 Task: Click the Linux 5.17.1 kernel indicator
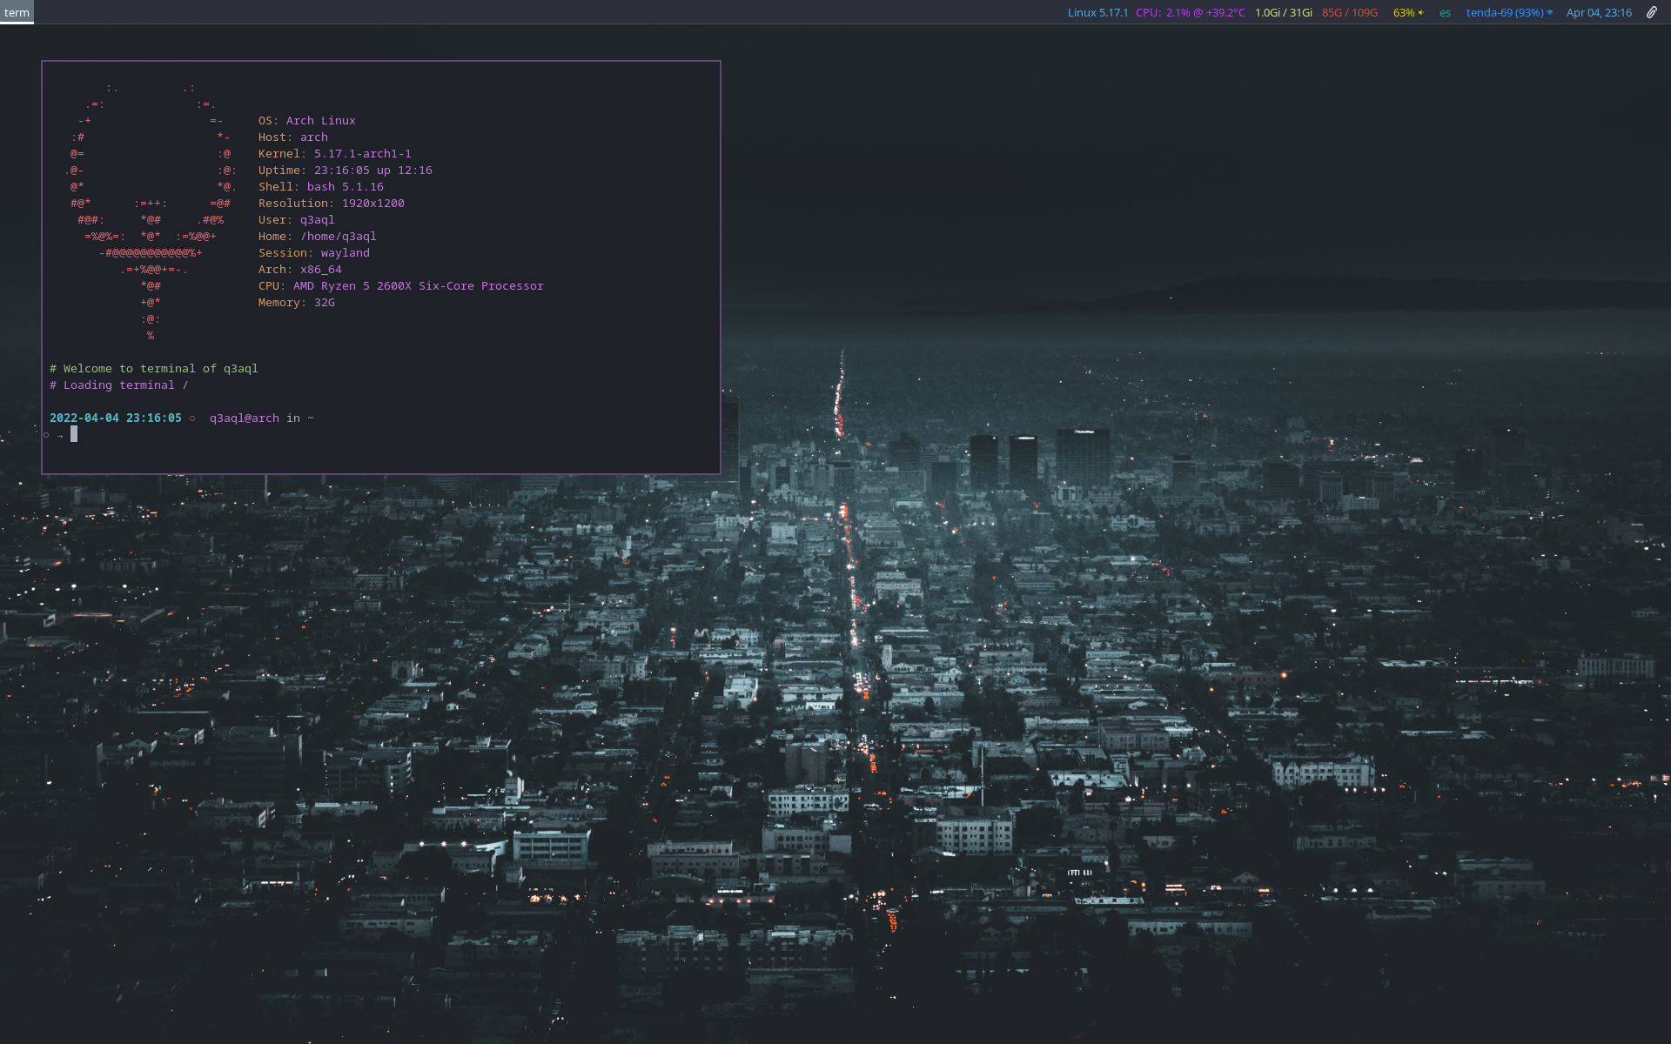coord(1097,12)
